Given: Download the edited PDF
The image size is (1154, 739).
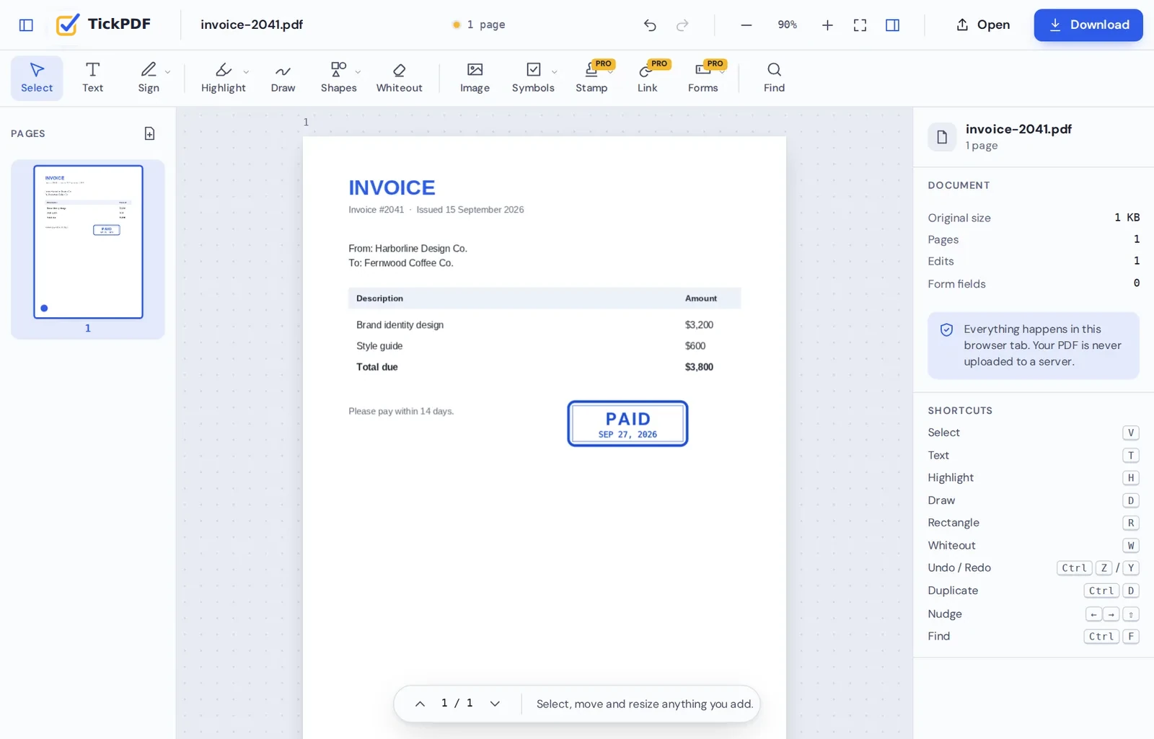Looking at the screenshot, I should click(x=1088, y=25).
